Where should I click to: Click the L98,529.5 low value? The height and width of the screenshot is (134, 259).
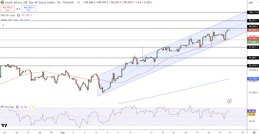[115, 2]
